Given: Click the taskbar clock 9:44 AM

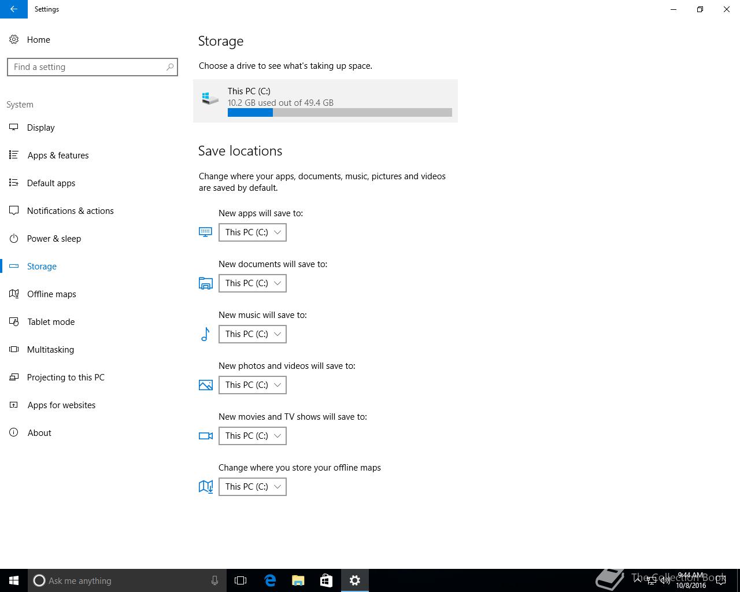Looking at the screenshot, I should click(690, 580).
